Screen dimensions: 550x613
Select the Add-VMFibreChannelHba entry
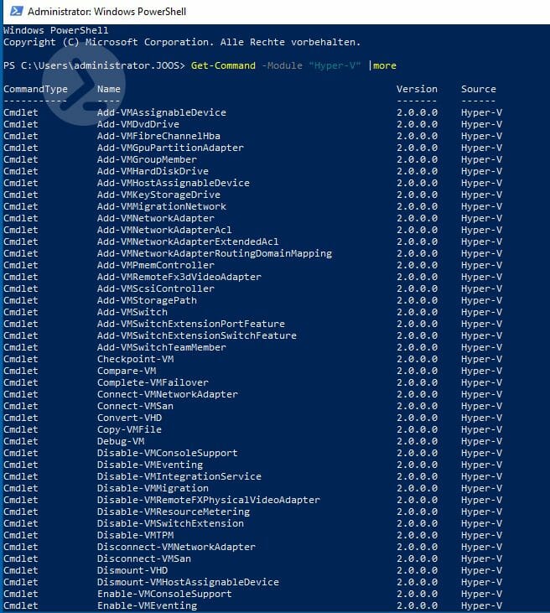pyautogui.click(x=158, y=136)
